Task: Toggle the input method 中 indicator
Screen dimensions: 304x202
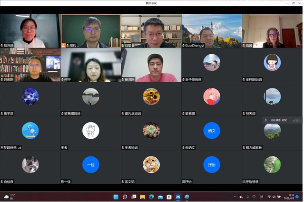Action: point(254,197)
